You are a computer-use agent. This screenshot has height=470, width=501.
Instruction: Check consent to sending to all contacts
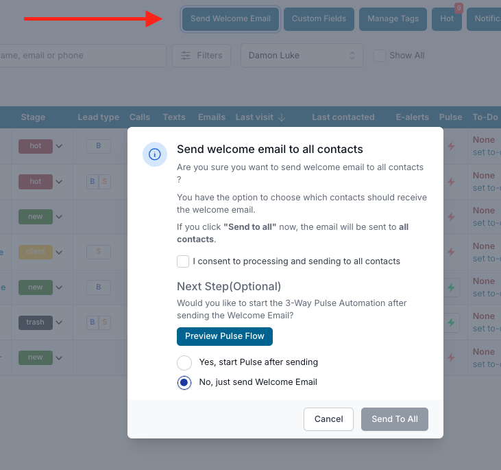183,261
